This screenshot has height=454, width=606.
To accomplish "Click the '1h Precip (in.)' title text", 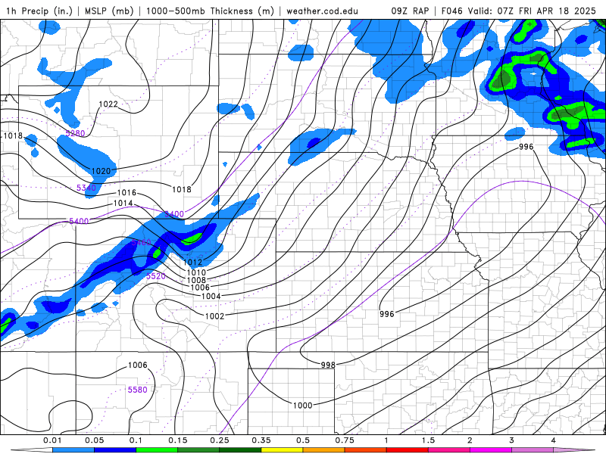I will pyautogui.click(x=39, y=11).
